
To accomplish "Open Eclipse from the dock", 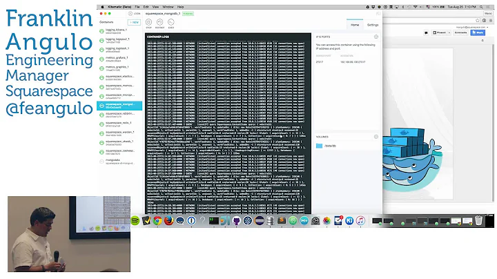I will [259, 220].
